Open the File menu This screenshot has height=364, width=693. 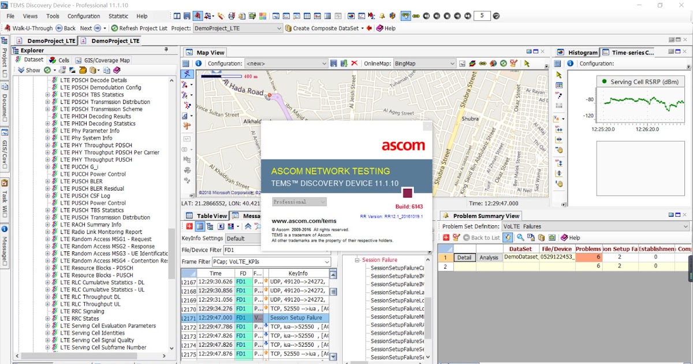coord(10,16)
